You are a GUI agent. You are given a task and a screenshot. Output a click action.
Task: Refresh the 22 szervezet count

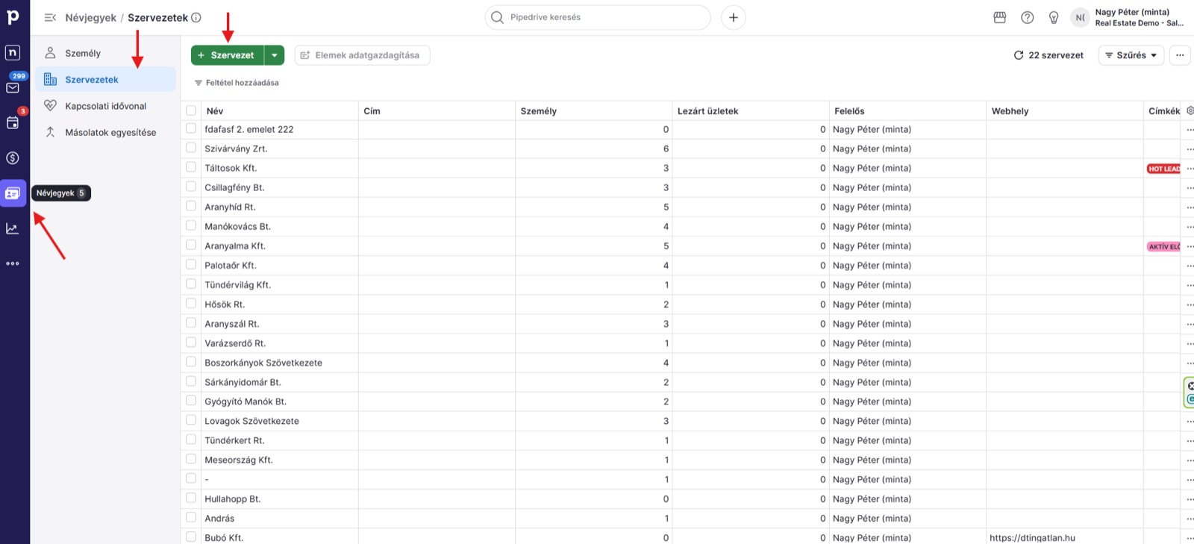pos(1019,55)
